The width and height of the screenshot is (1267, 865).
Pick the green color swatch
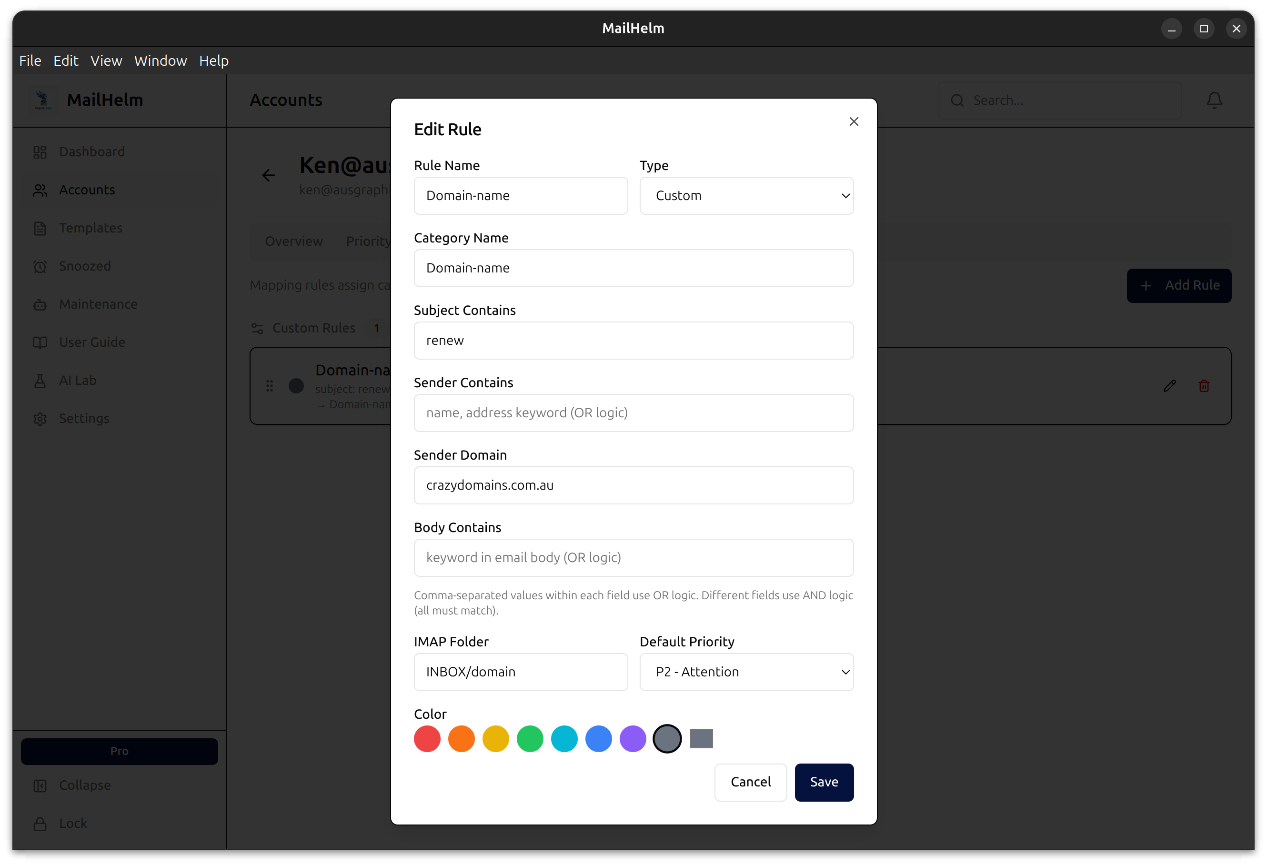tap(530, 739)
